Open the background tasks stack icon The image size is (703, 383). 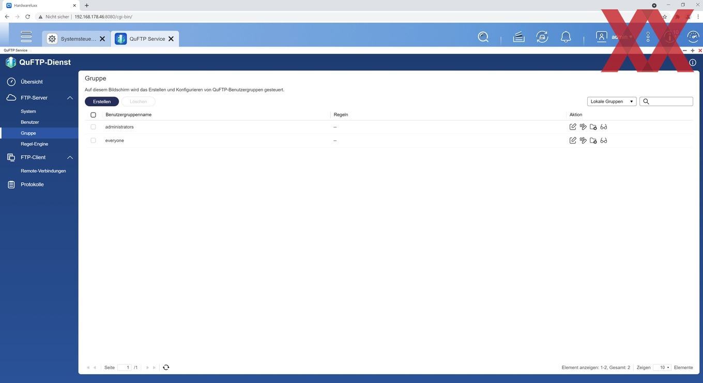518,37
